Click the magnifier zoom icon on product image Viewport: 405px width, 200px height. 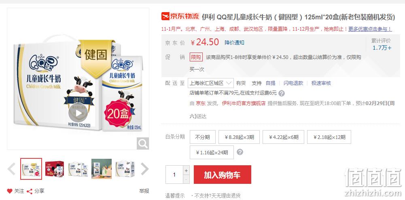pos(142,143)
